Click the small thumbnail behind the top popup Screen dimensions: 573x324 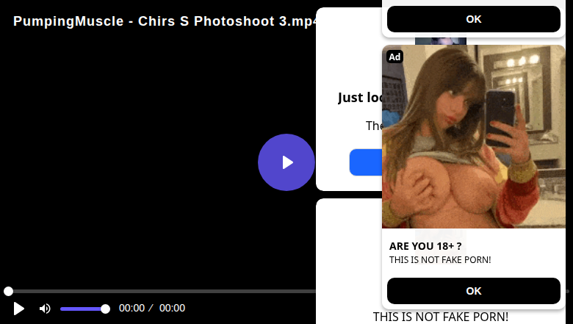441,41
